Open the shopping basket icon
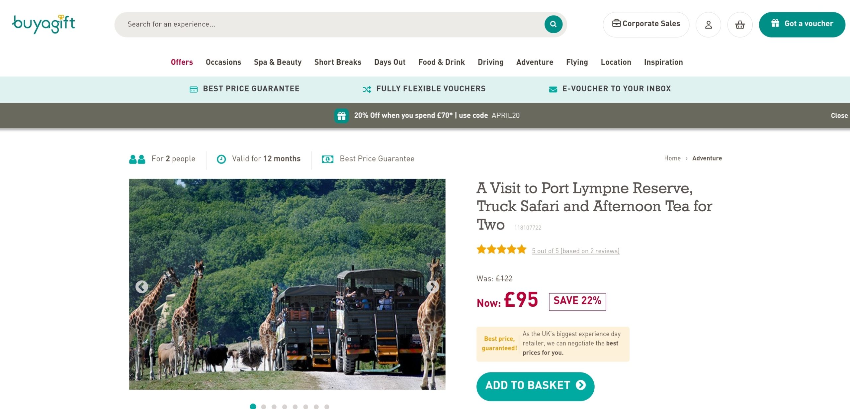The height and width of the screenshot is (409, 850). (740, 25)
